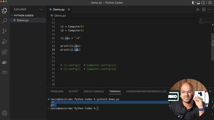The width and height of the screenshot is (214, 120).
Task: Switch to the PROBLEMS panel tab
Action: pyautogui.click(x=57, y=91)
